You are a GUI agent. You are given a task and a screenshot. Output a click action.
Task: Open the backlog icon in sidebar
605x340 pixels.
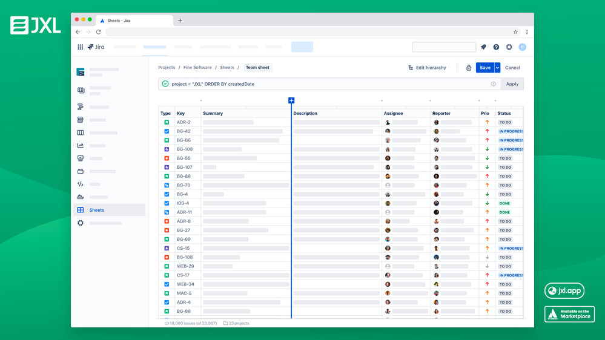pos(81,120)
